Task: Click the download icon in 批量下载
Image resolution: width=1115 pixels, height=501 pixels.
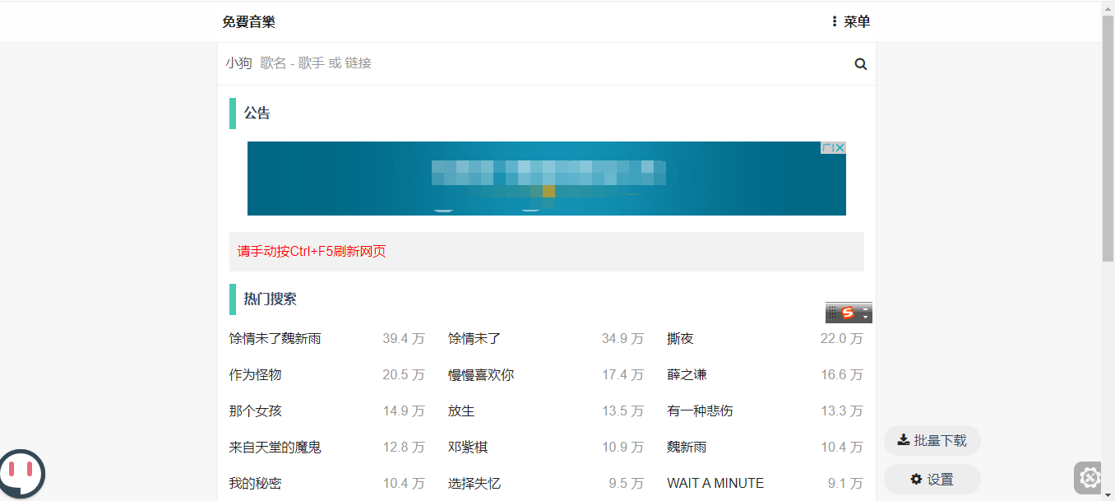Action: [903, 439]
